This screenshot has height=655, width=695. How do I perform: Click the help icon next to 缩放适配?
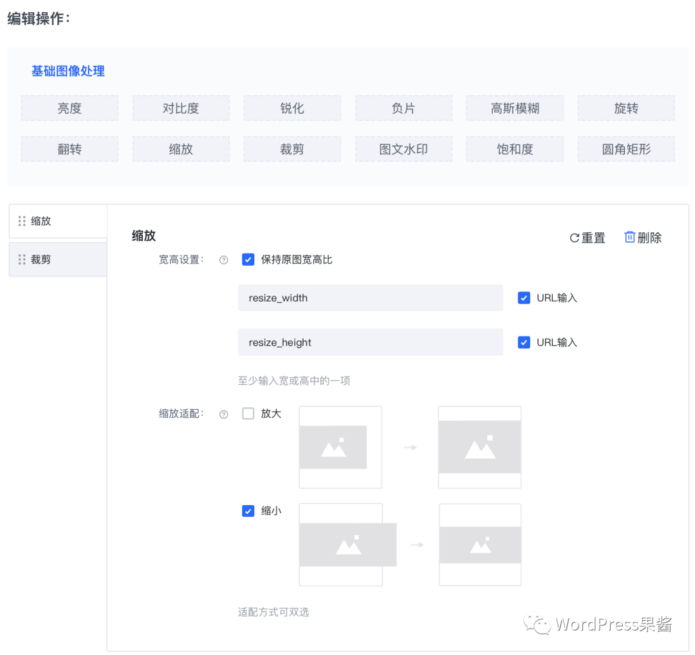pos(224,414)
